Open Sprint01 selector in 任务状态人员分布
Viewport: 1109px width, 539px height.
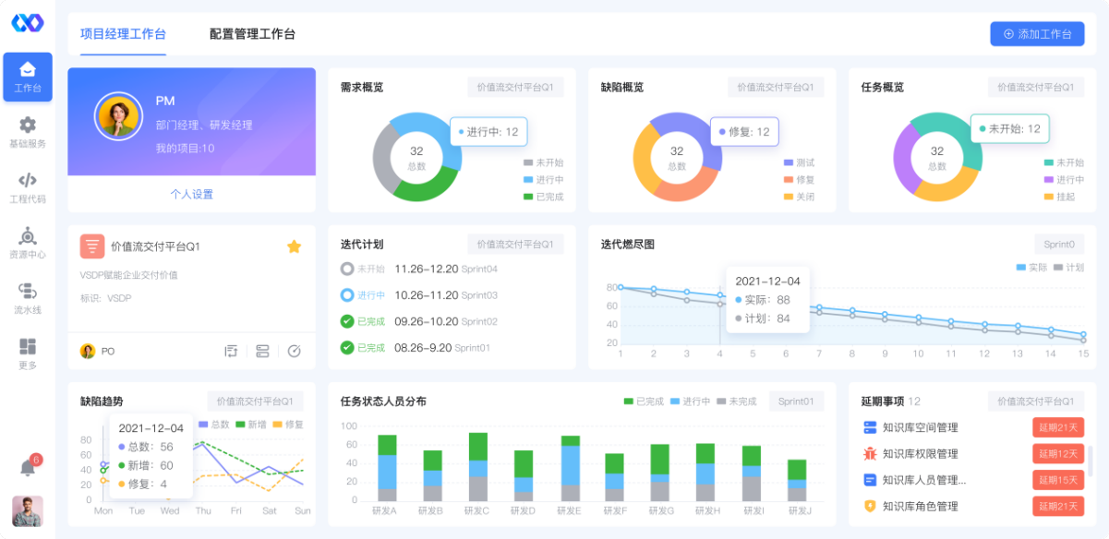tap(796, 401)
